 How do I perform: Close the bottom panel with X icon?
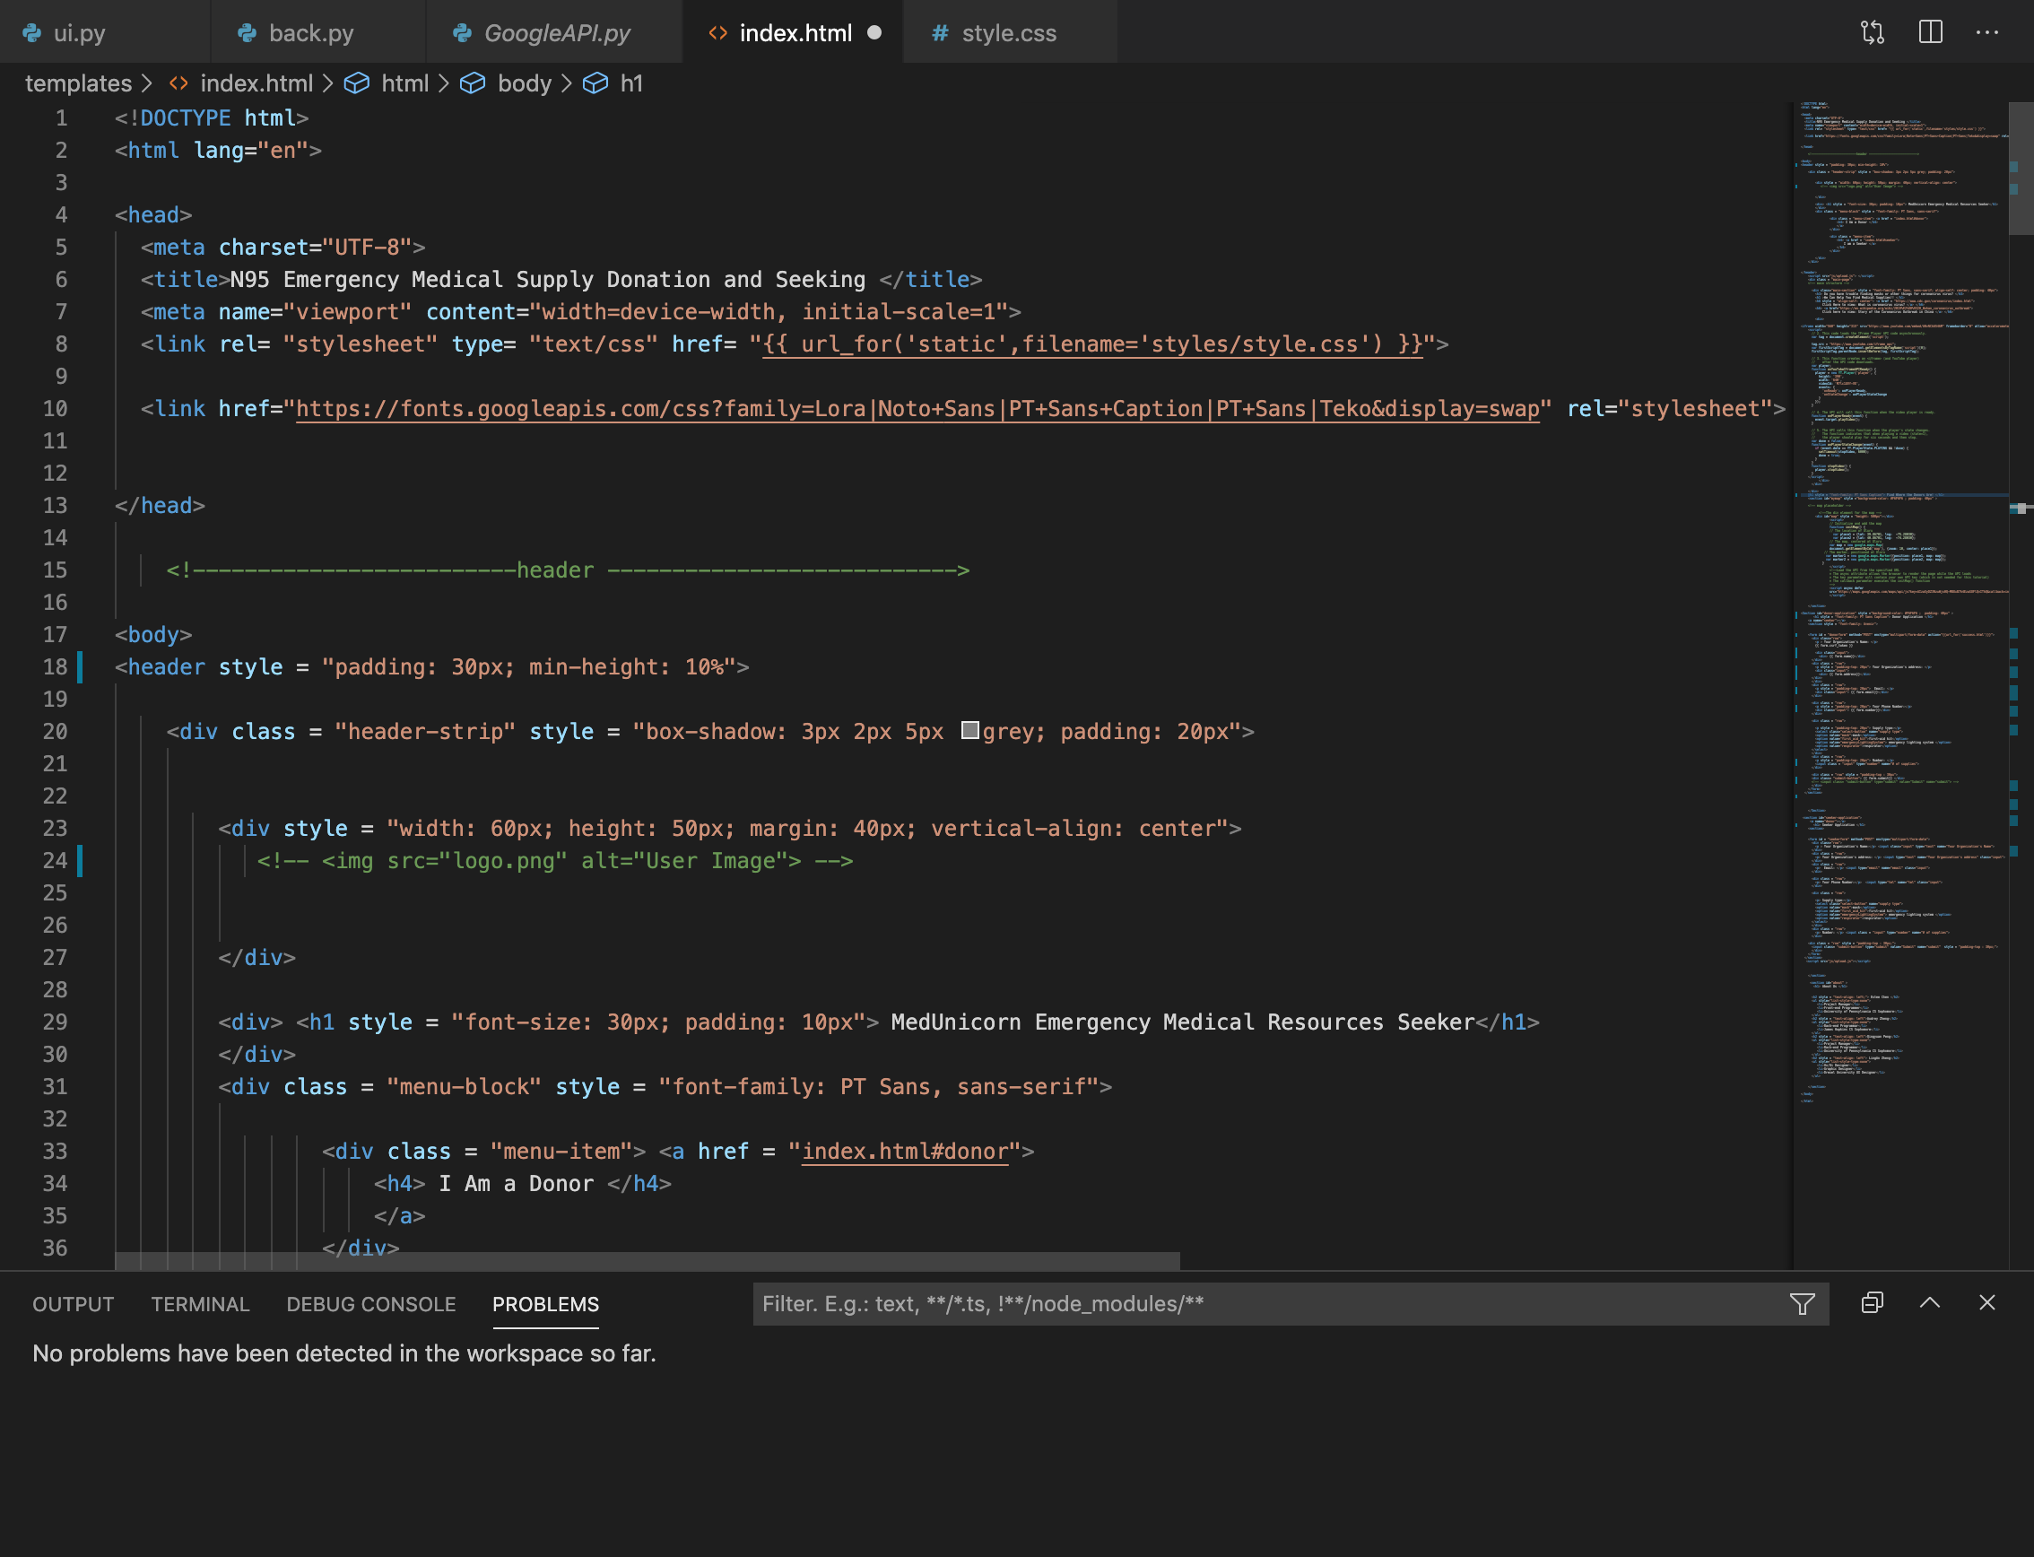tap(1986, 1303)
